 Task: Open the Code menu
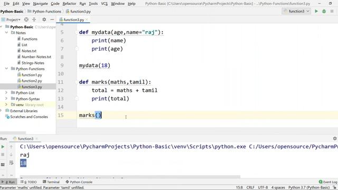coord(55,4)
